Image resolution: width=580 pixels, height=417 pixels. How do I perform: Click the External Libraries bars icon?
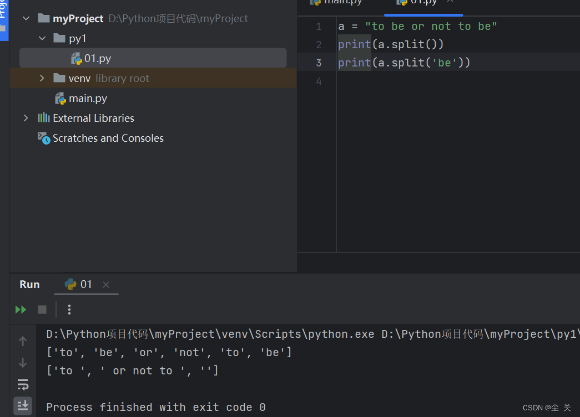coord(44,118)
